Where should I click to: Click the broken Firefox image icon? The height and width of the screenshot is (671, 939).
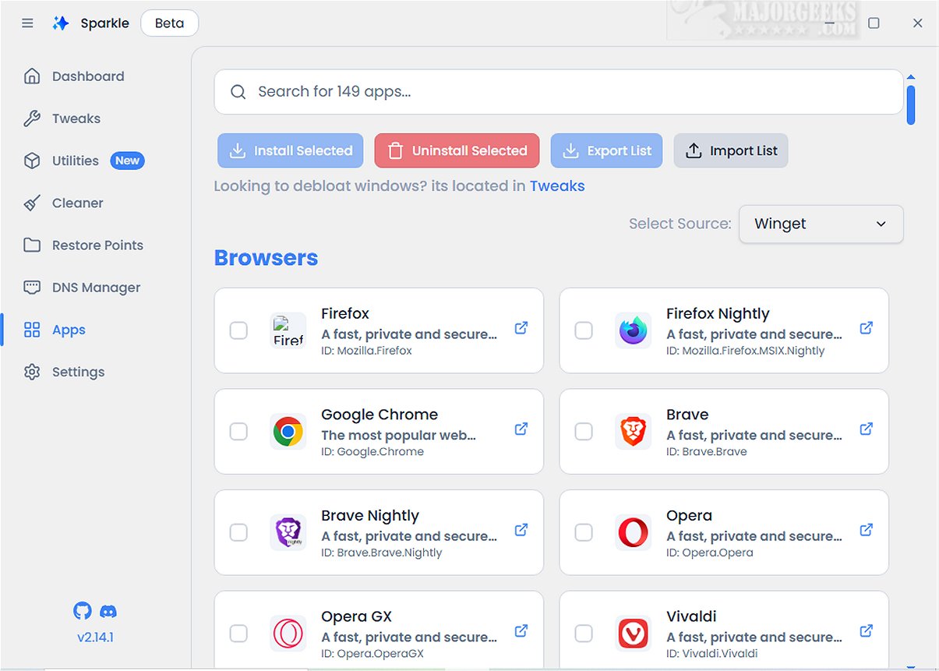pyautogui.click(x=288, y=330)
